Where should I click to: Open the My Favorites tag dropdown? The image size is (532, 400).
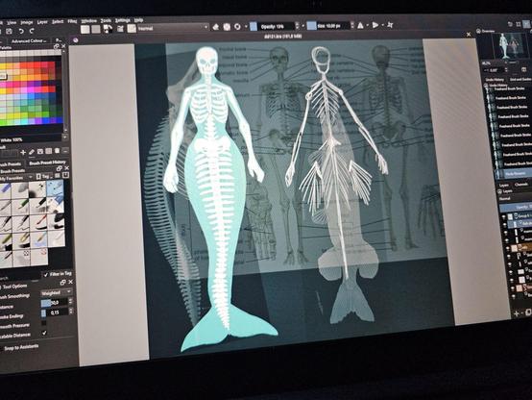click(x=16, y=178)
